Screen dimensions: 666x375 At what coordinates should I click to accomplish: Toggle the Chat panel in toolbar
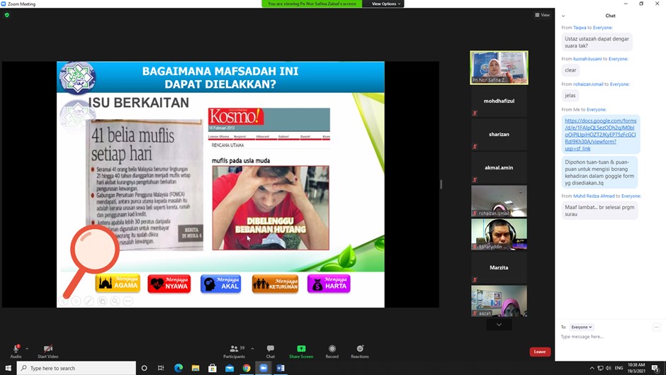tap(271, 351)
